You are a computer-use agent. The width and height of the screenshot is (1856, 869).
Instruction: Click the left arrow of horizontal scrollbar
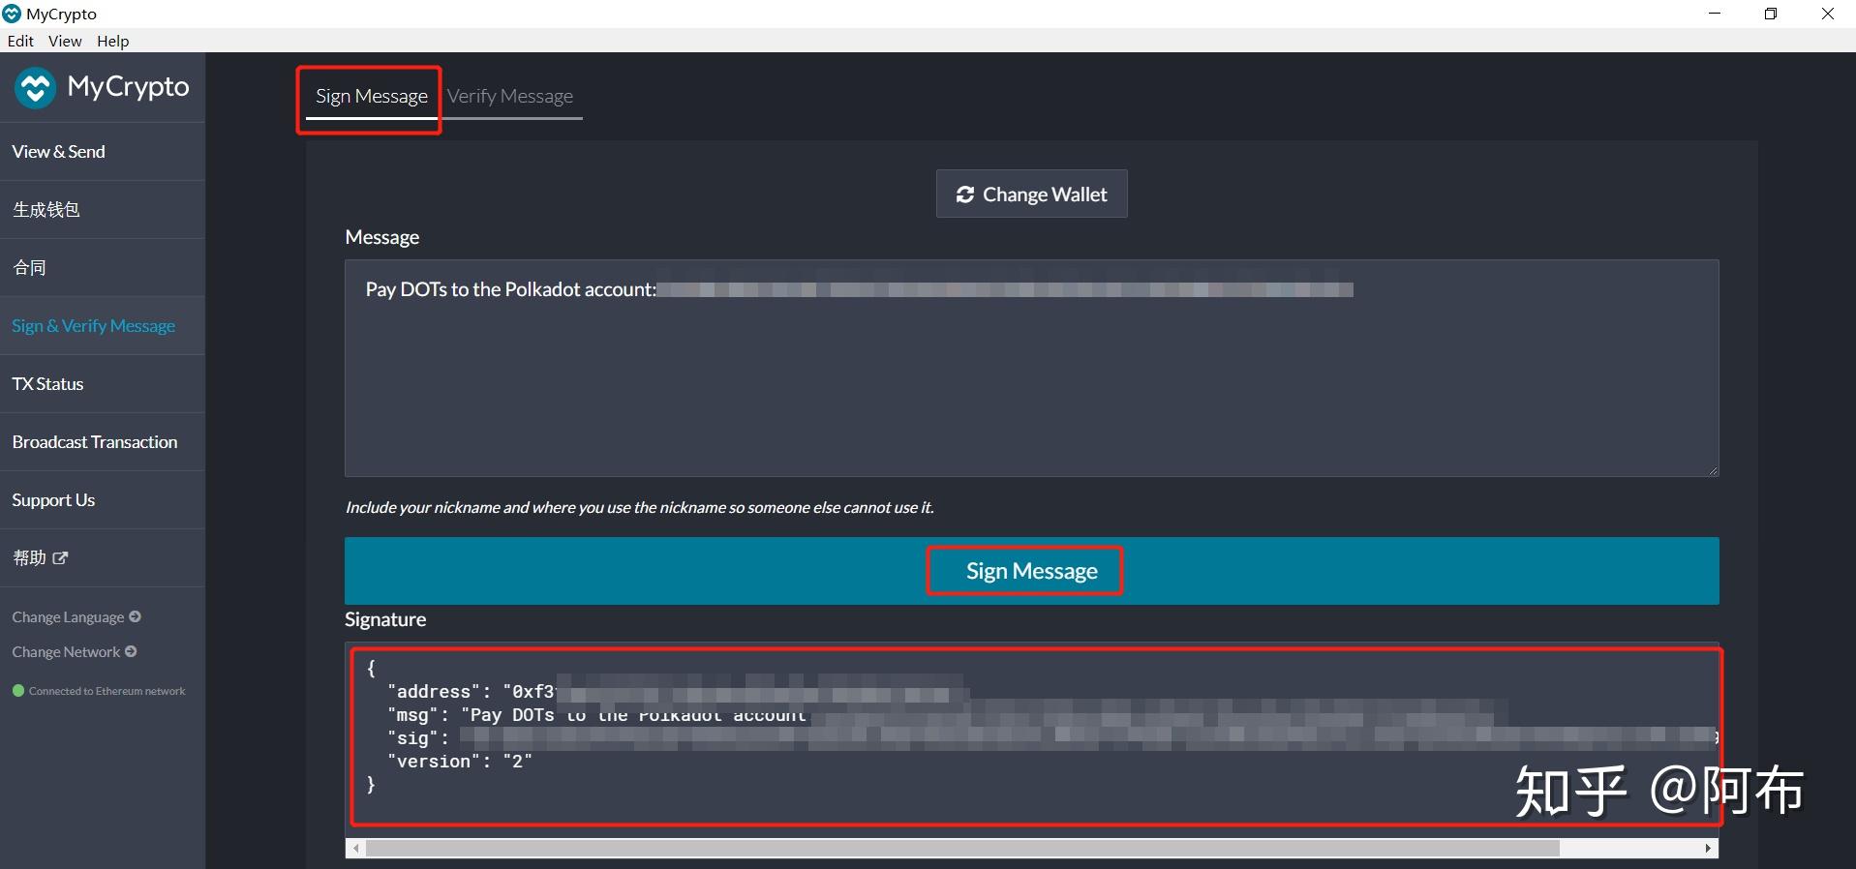[x=356, y=849]
